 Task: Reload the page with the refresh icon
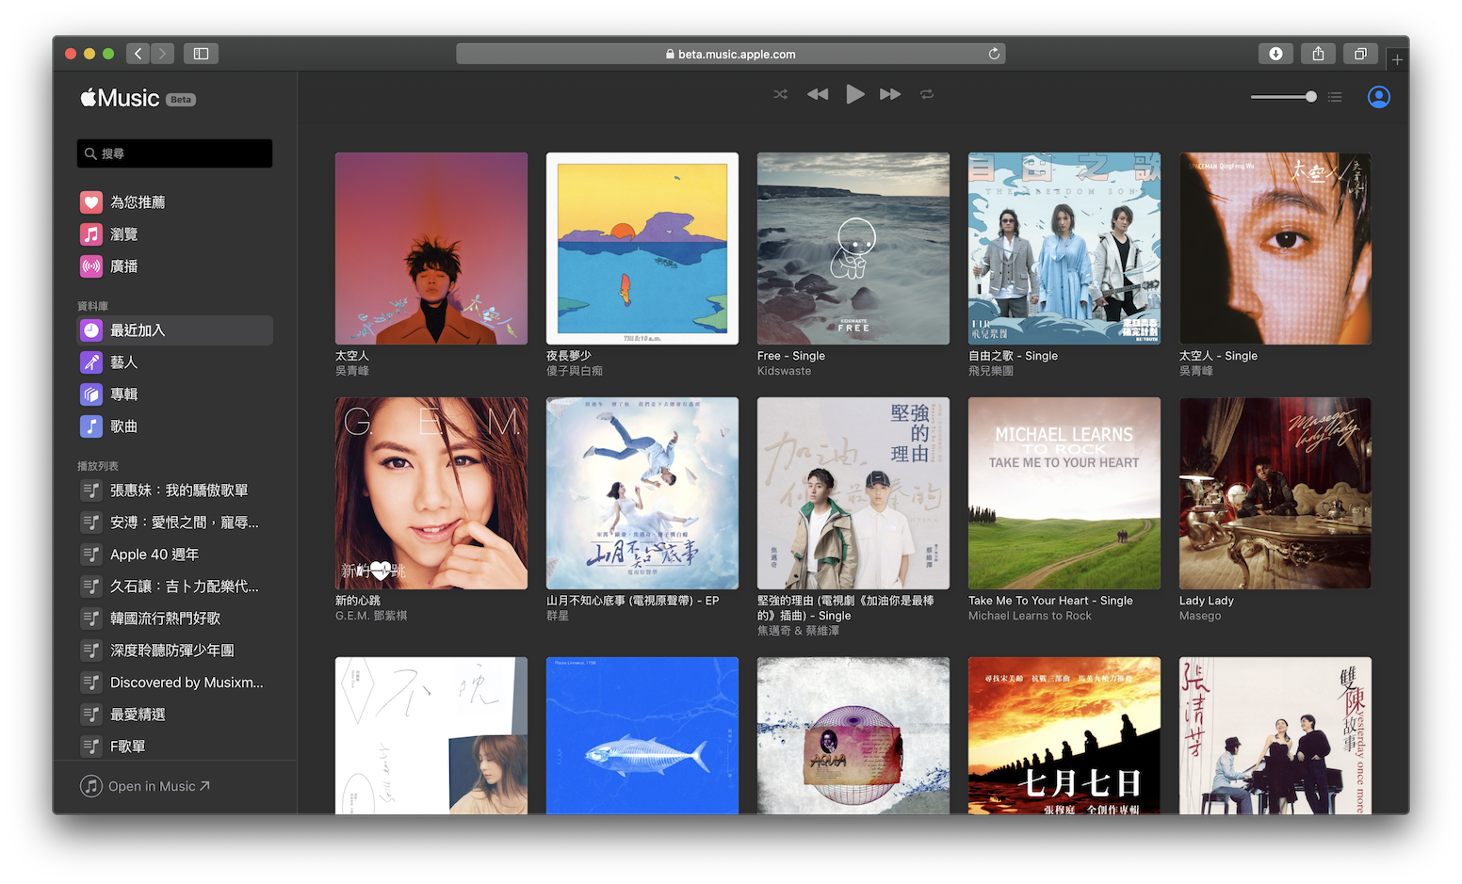(x=994, y=54)
